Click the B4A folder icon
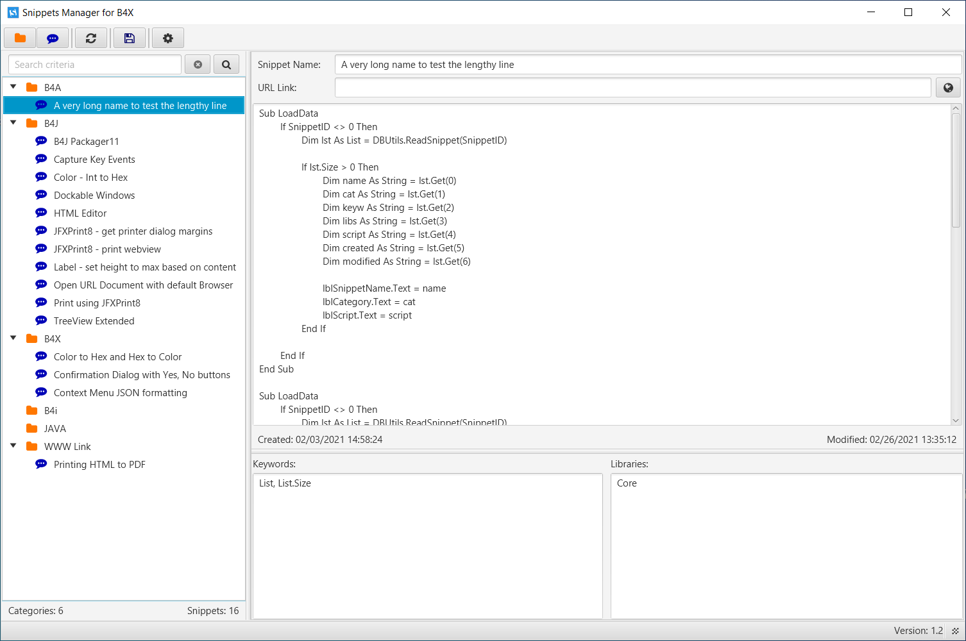Viewport: 966px width, 641px height. (x=31, y=87)
